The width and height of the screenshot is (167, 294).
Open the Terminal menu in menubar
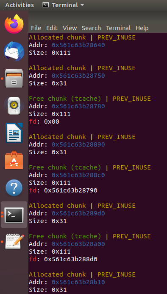[118, 28]
